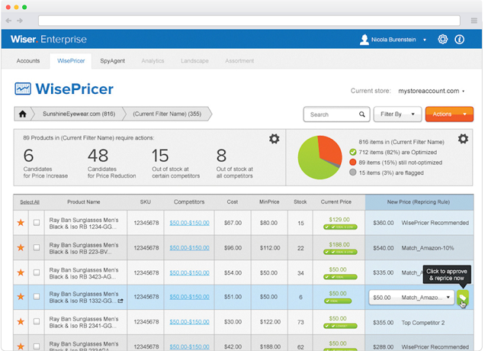Toggle star for RB 2341-GG row
Viewport: 488px width, 351px height.
21,321
